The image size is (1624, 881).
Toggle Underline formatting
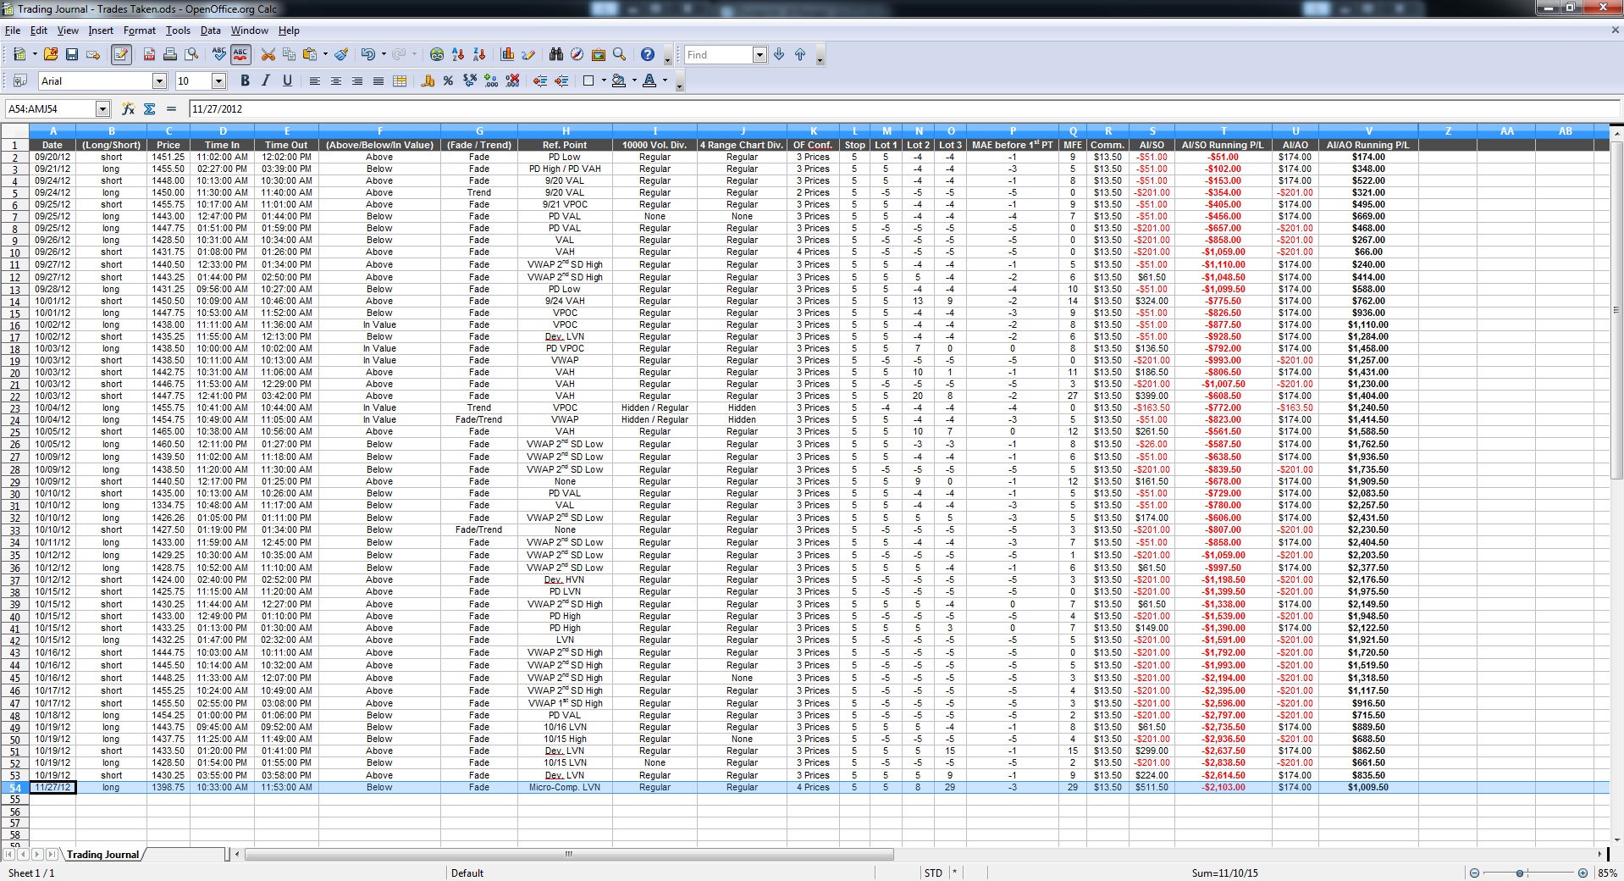tap(287, 80)
